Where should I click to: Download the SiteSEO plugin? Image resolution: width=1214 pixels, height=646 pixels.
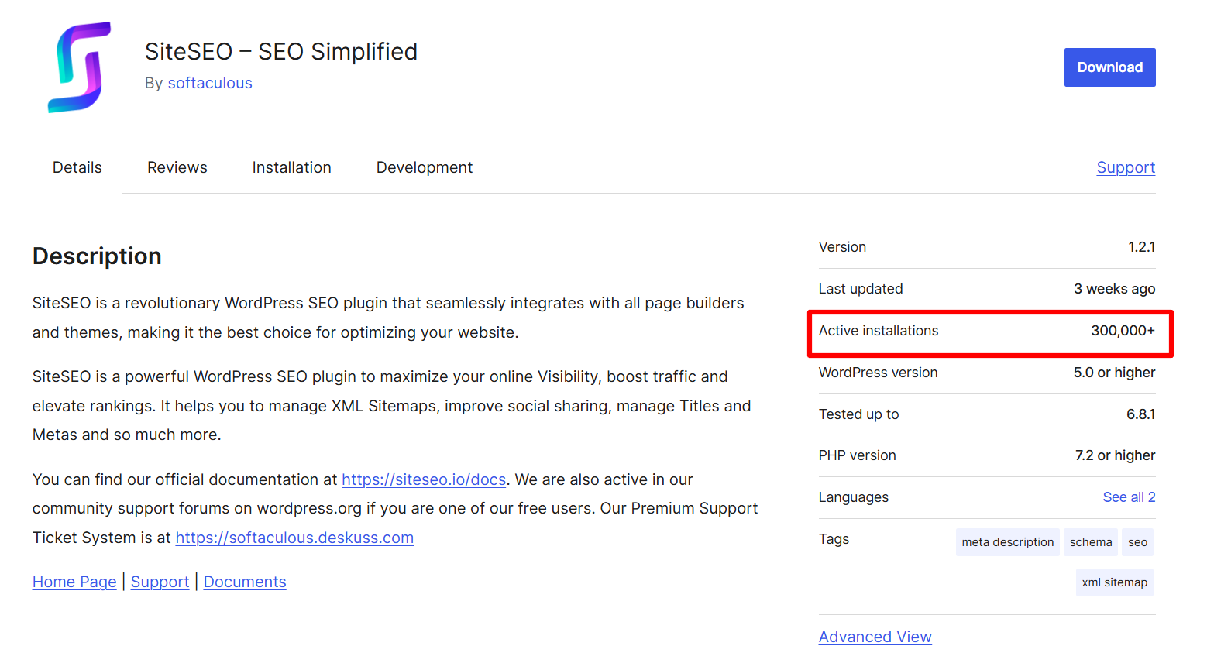[x=1109, y=67]
